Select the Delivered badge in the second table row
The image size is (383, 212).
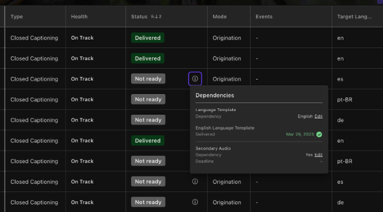click(148, 58)
